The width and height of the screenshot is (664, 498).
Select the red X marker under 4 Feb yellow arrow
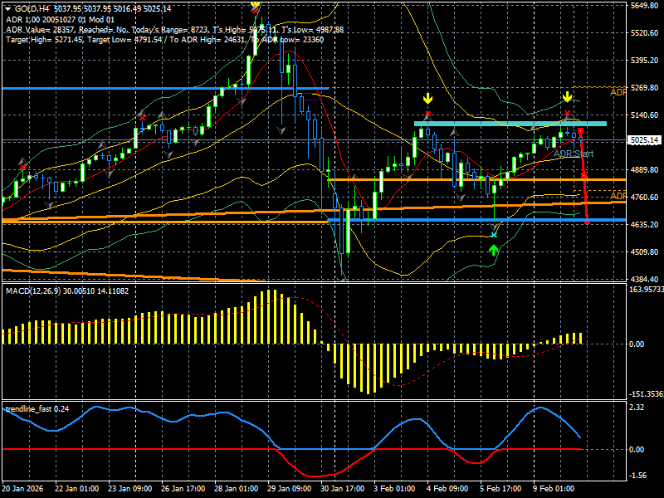(x=427, y=114)
